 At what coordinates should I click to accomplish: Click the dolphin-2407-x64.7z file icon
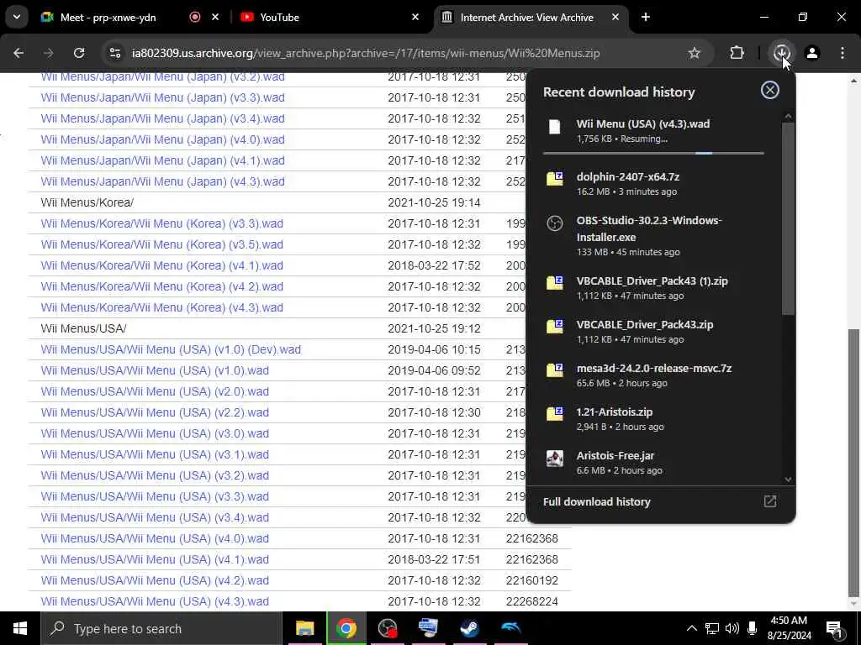[x=555, y=179]
